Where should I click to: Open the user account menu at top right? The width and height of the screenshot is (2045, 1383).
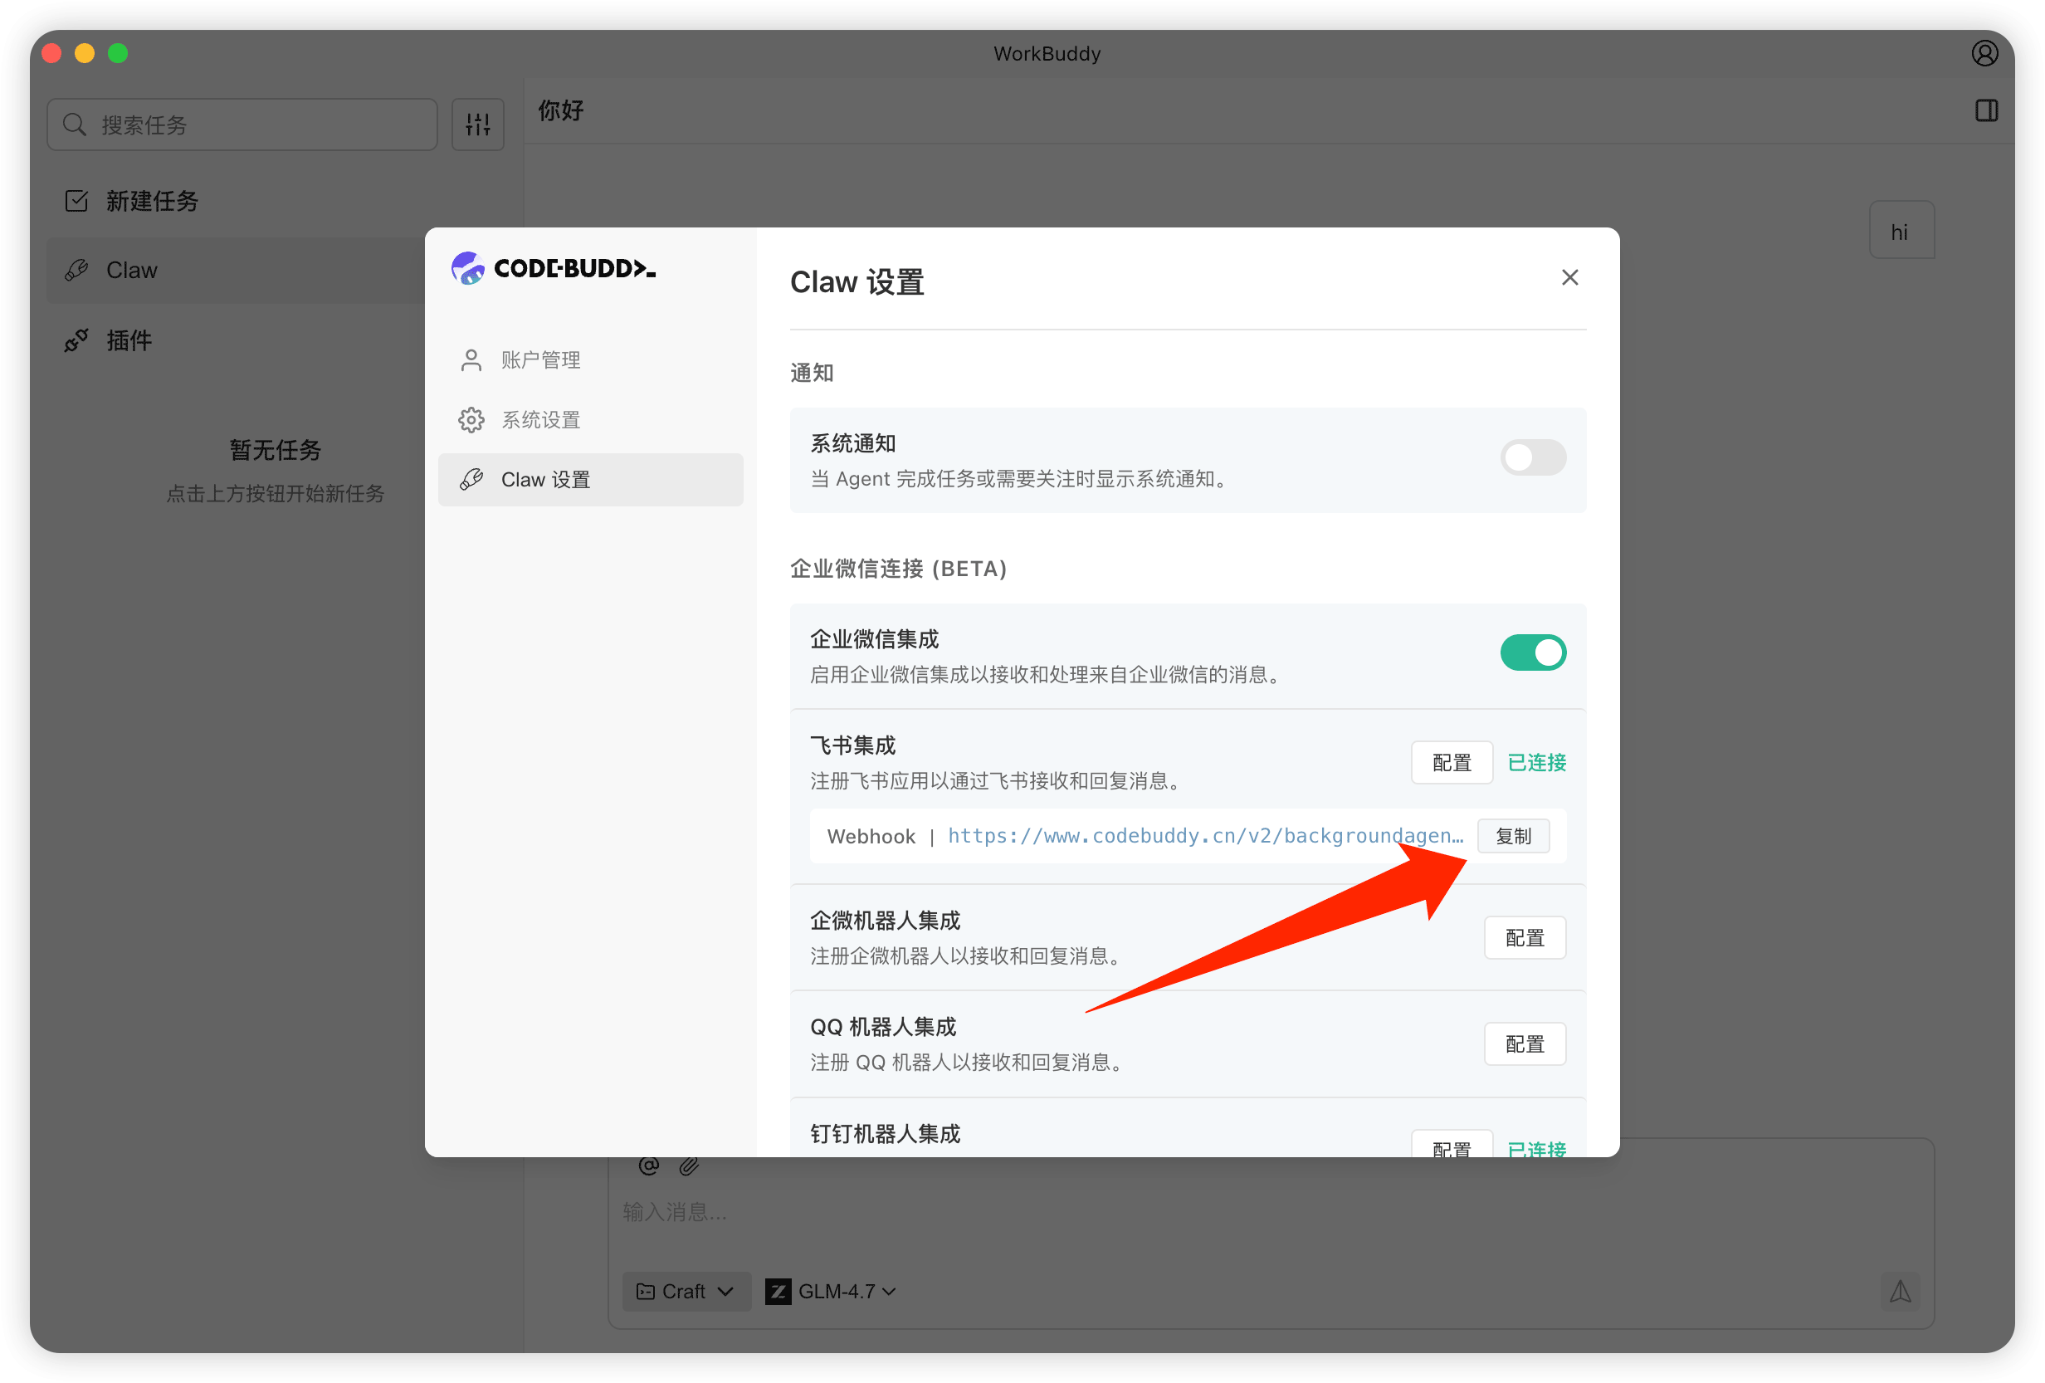pyautogui.click(x=1984, y=53)
